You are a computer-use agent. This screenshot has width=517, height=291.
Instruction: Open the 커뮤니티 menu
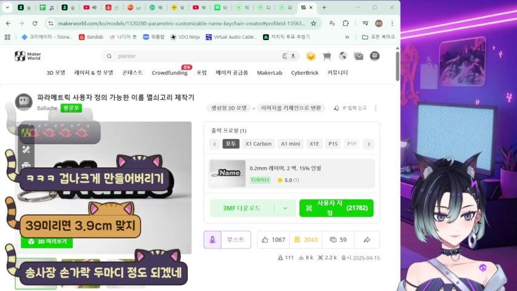338,73
